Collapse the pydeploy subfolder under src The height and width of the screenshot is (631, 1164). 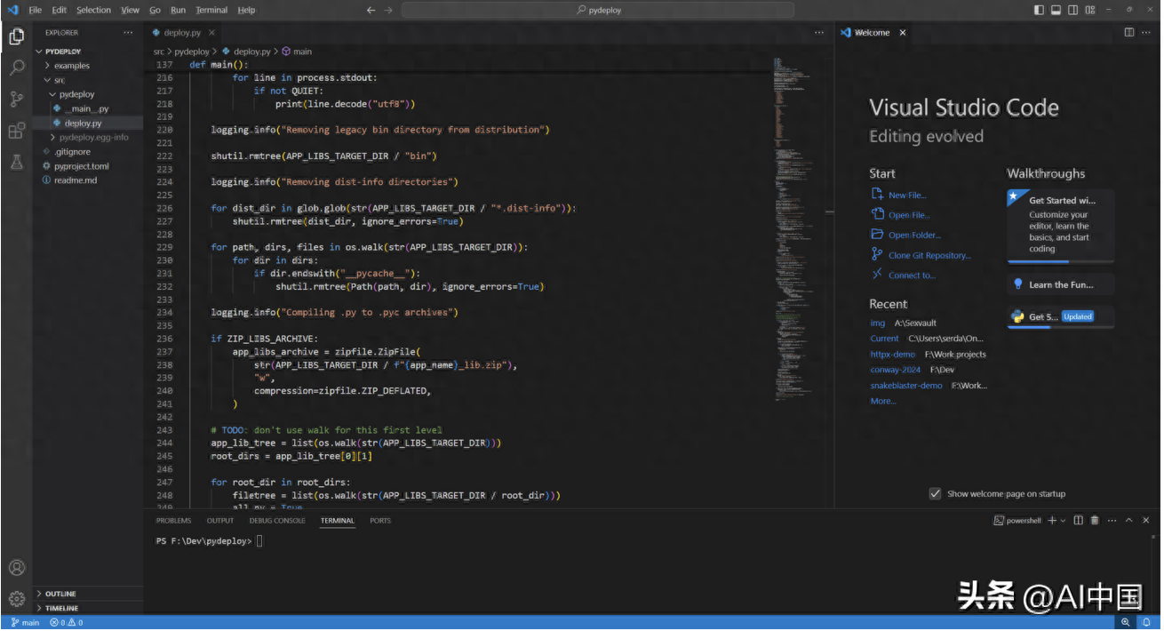point(53,94)
